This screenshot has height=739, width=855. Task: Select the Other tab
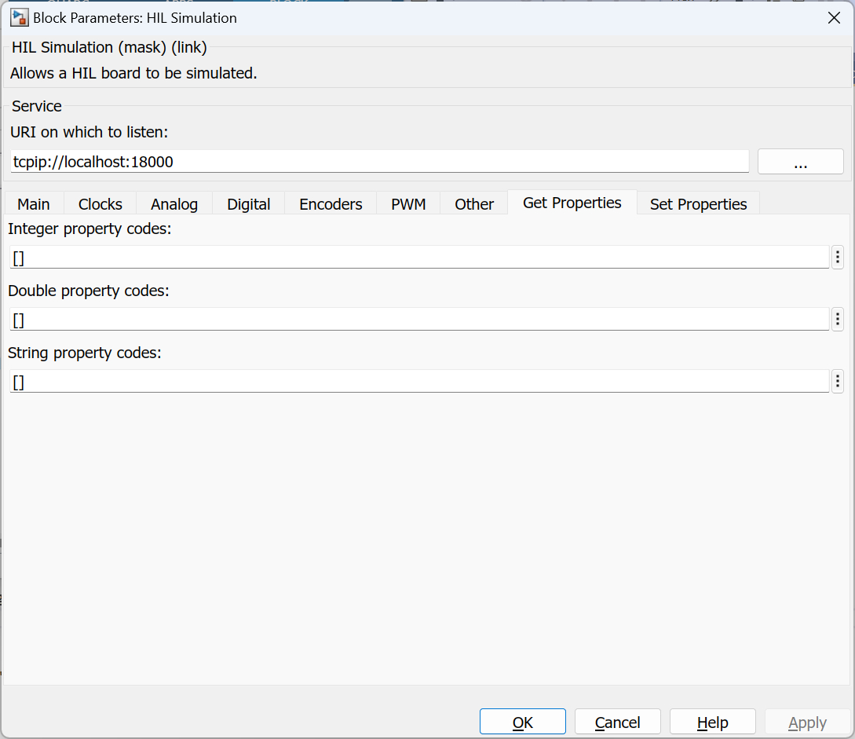coord(474,203)
